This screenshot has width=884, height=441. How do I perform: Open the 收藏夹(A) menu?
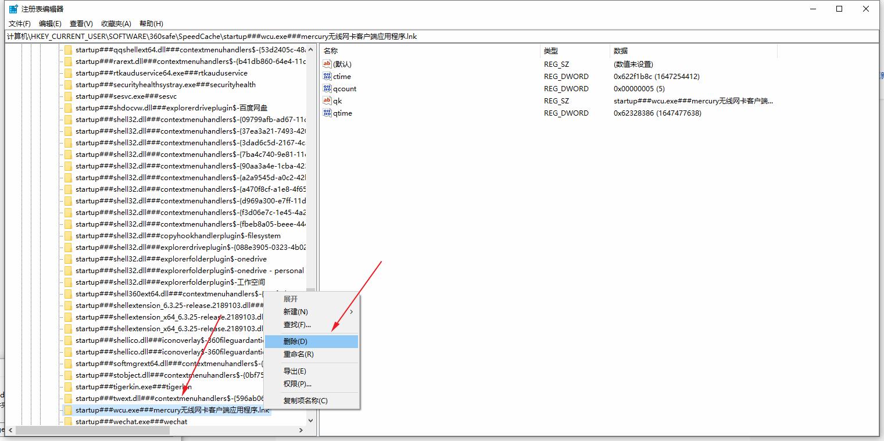tap(116, 24)
